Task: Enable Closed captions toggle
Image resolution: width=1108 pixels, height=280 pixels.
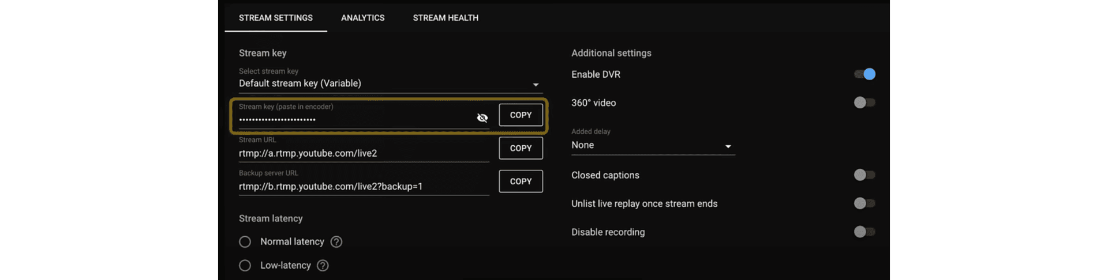Action: (x=864, y=175)
